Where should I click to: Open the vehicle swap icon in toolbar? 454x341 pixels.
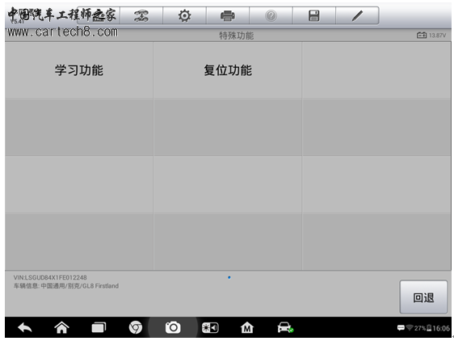(141, 15)
